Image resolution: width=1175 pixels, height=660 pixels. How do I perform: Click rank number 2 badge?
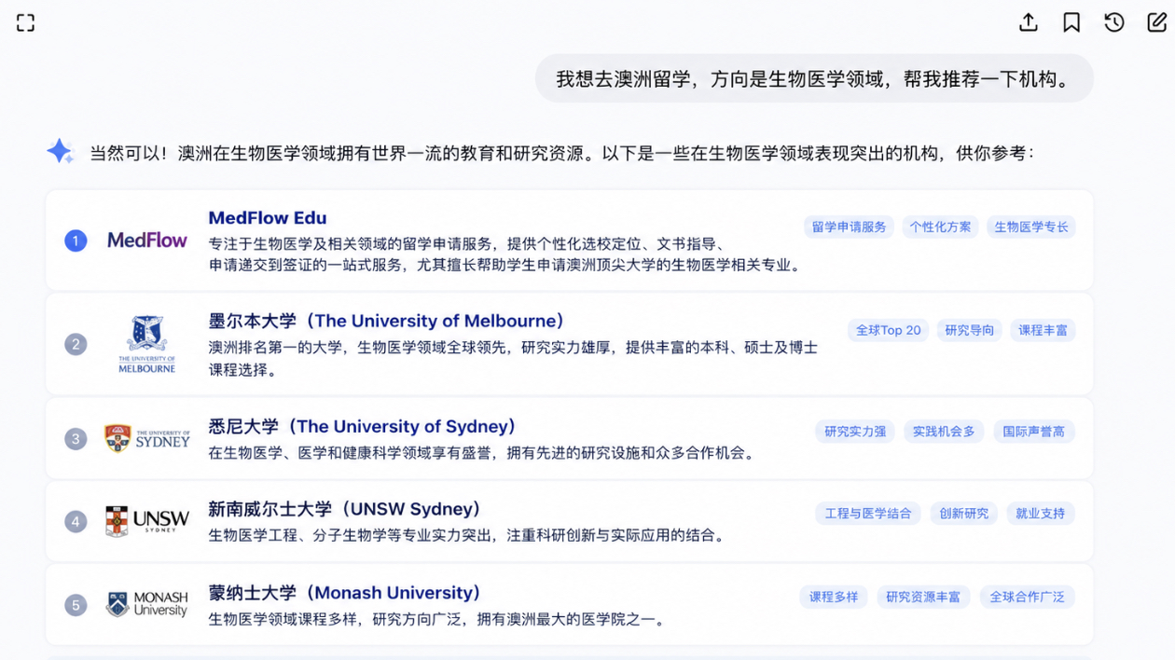coord(76,344)
